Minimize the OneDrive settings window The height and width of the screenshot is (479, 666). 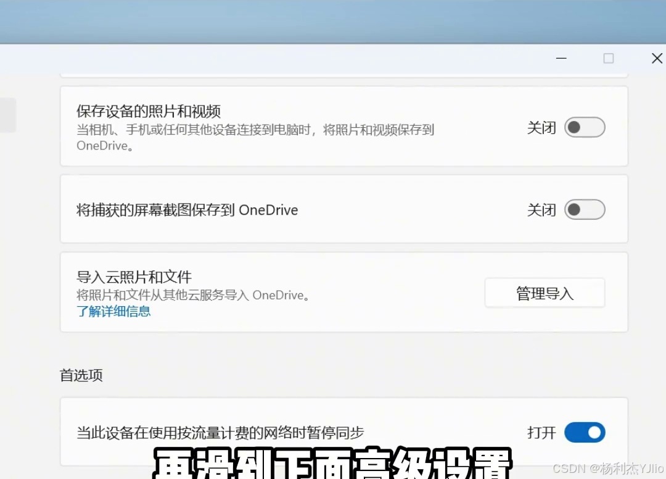coord(561,58)
